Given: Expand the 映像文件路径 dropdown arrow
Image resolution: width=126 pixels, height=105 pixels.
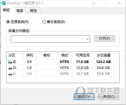Looking at the screenshot, I should coord(87,39).
